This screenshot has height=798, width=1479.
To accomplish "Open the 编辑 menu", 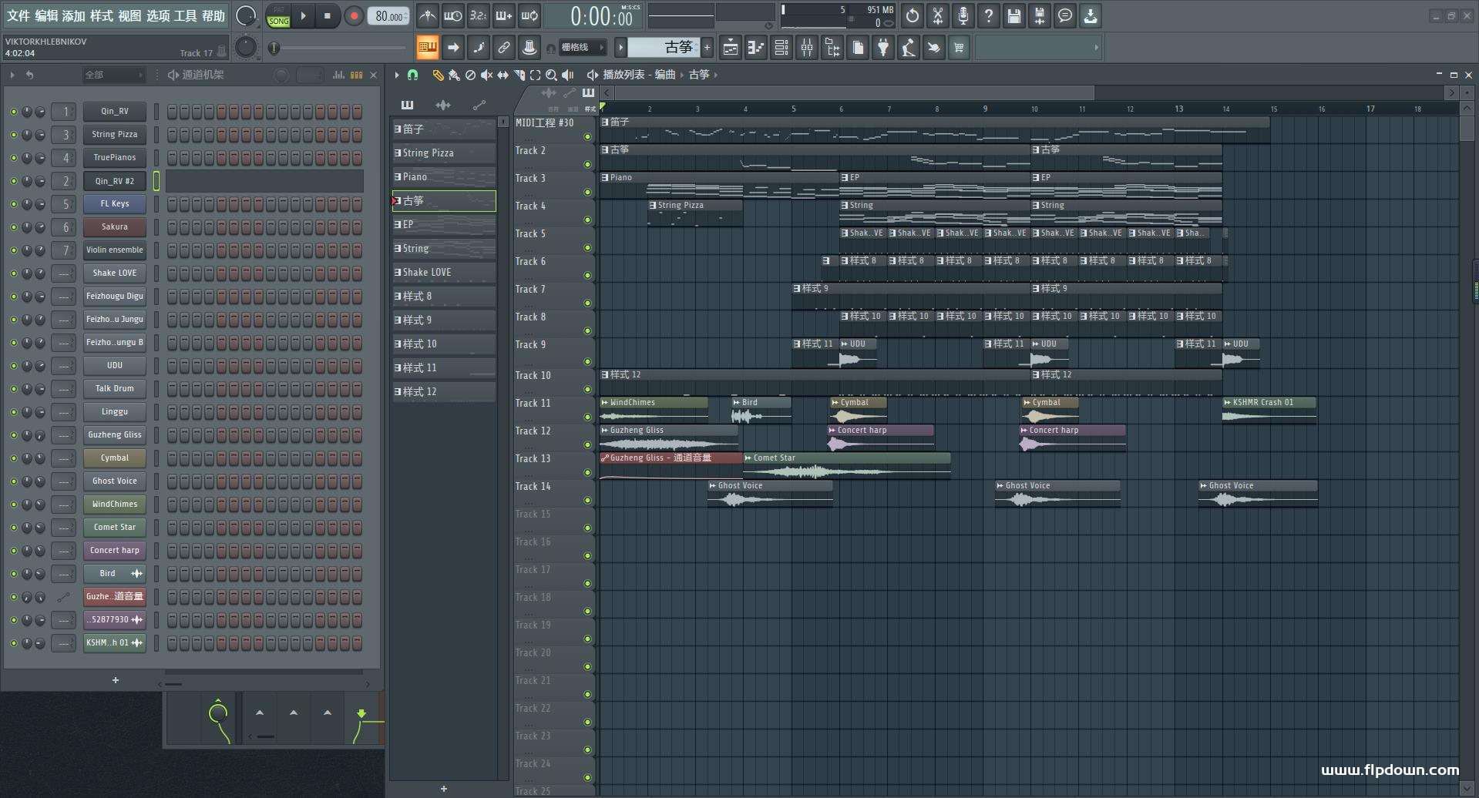I will click(46, 15).
